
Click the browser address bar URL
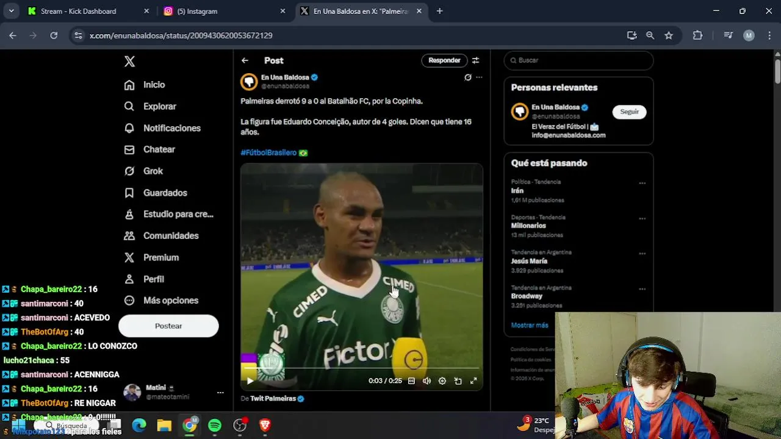point(181,35)
